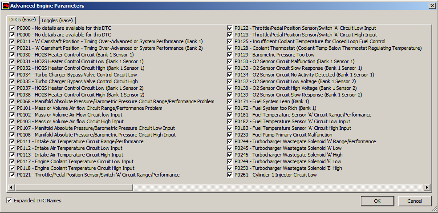Toggle P0250 Wastegate Solenoid B High
Viewport: 438px width, 213px height.
click(x=230, y=169)
